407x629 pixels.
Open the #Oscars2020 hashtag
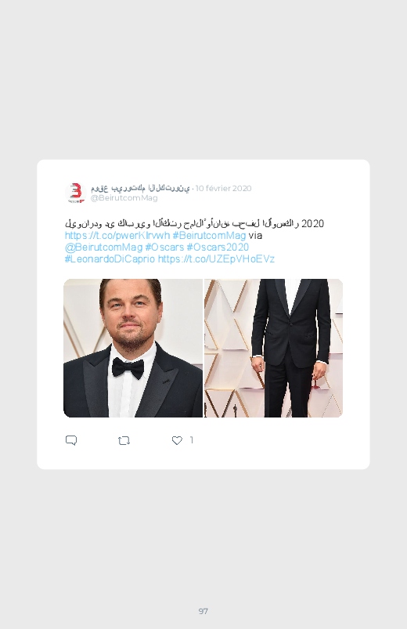tap(218, 247)
